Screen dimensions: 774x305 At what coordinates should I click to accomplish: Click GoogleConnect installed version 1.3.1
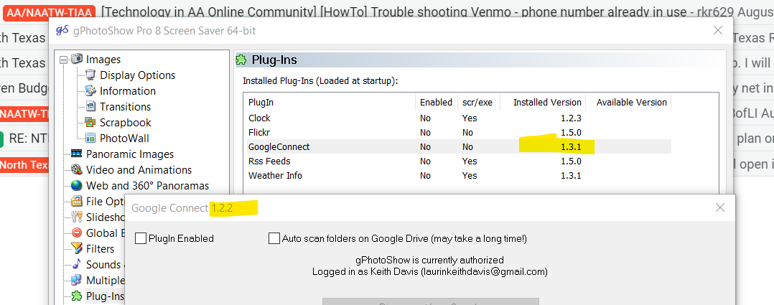click(571, 147)
